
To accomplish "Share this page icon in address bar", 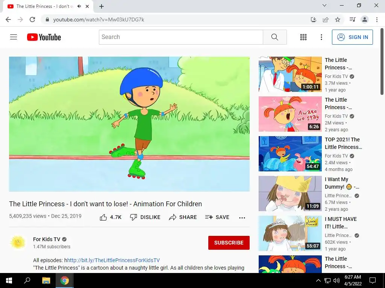I will point(326,19).
